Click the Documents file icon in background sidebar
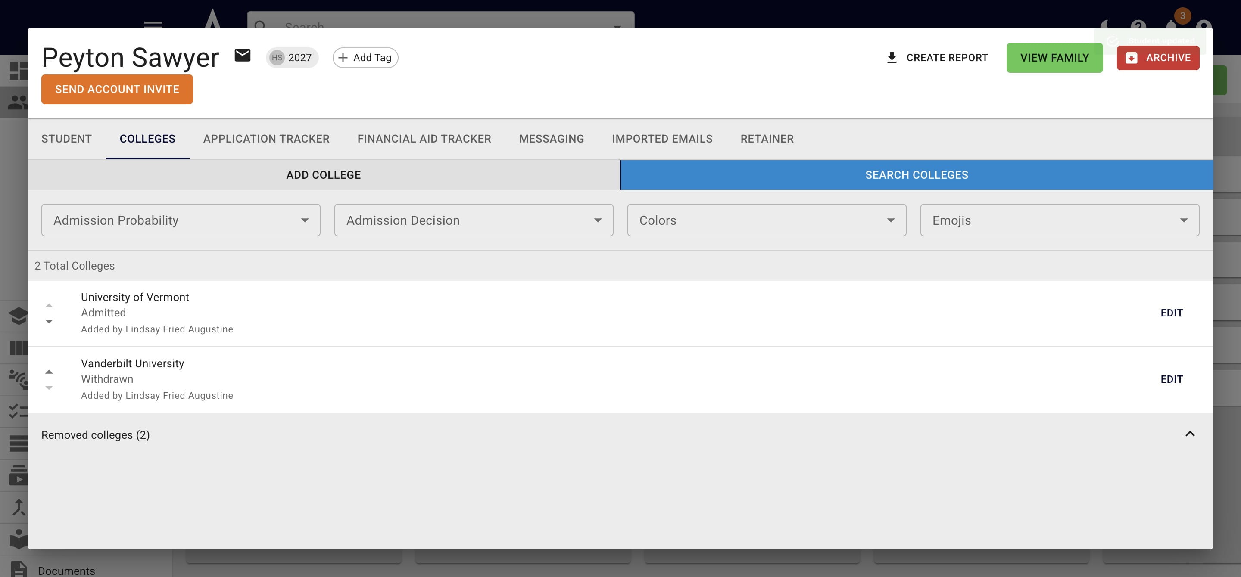 pyautogui.click(x=18, y=570)
